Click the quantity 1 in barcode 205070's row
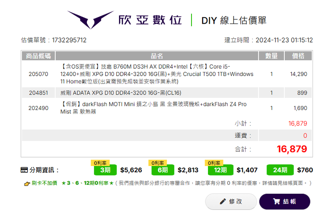Viewport: 329px width, 220px height. (272, 74)
